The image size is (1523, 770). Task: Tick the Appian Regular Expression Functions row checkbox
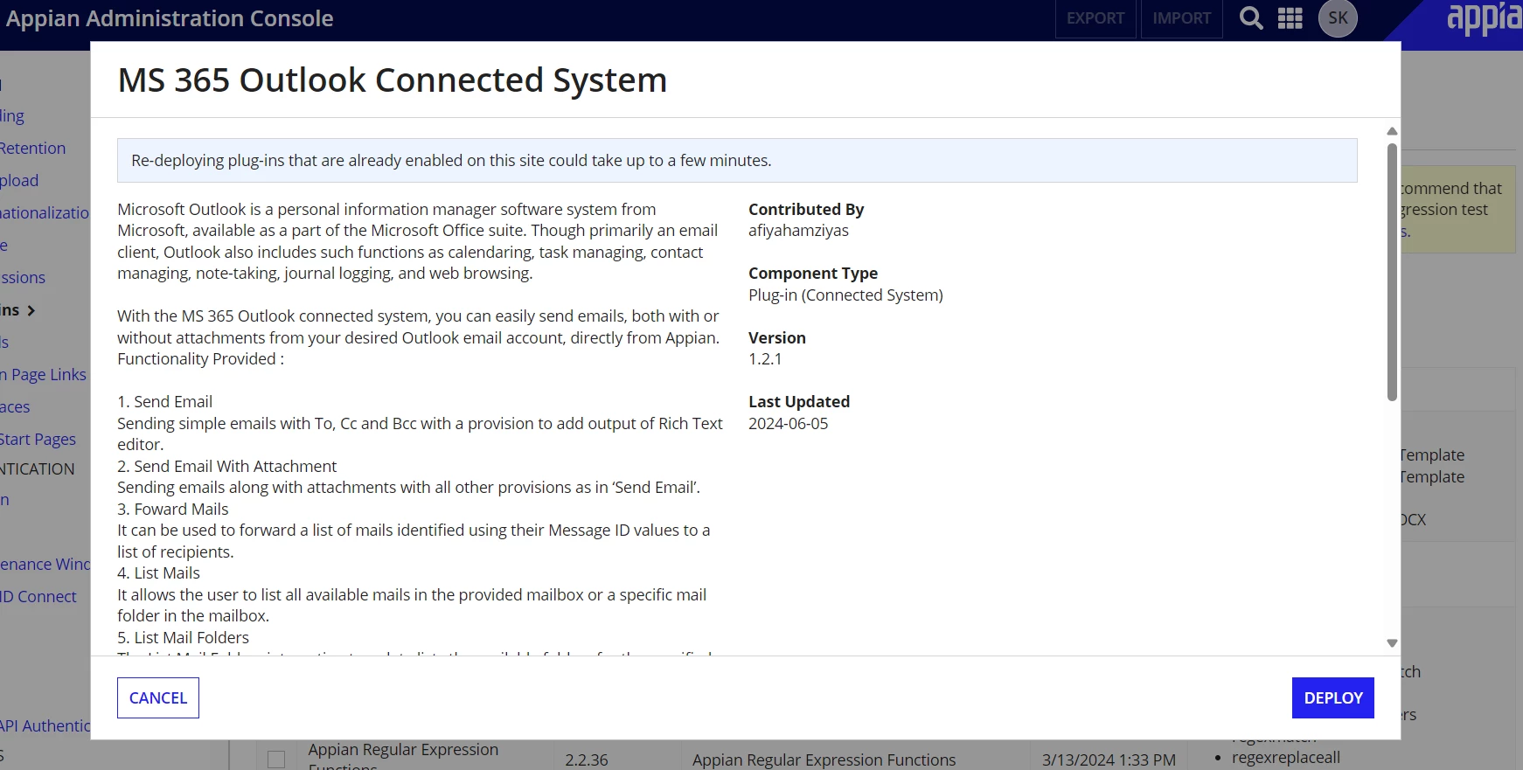(276, 760)
